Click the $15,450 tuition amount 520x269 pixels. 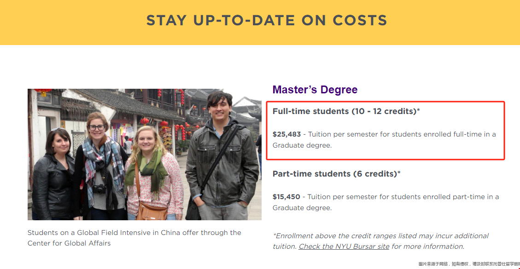click(x=286, y=197)
